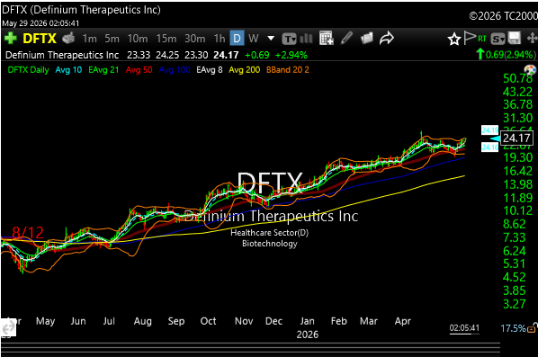Screen dimensions: 538x357
Task: Click the flag icon
Action: pyautogui.click(x=470, y=38)
